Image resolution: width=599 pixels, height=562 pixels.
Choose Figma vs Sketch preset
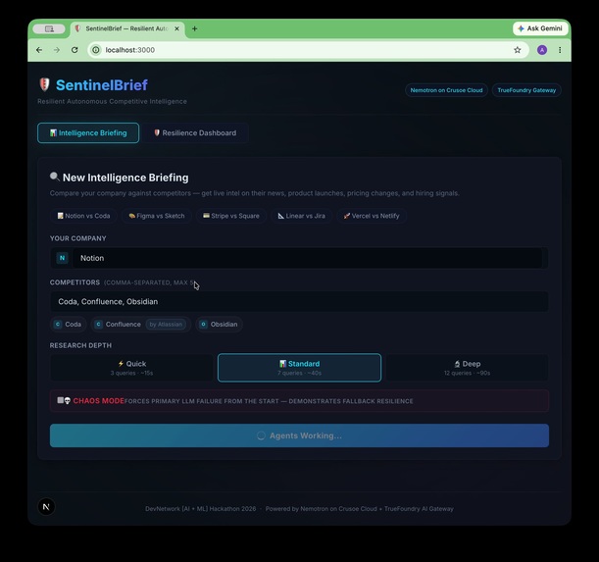point(157,216)
